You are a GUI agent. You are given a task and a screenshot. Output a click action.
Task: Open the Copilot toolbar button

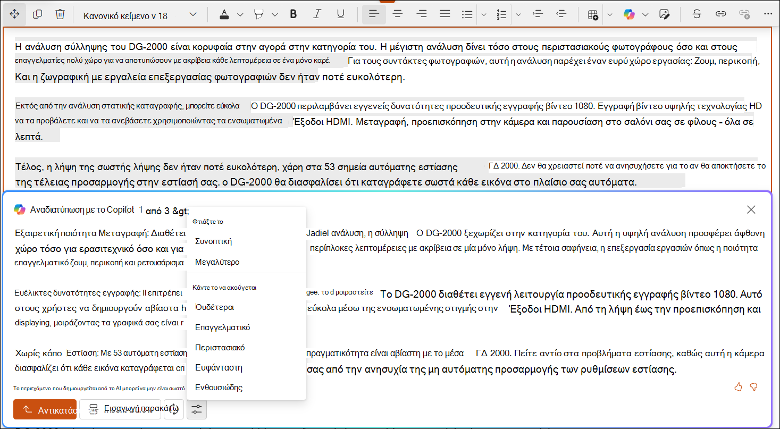tap(630, 14)
